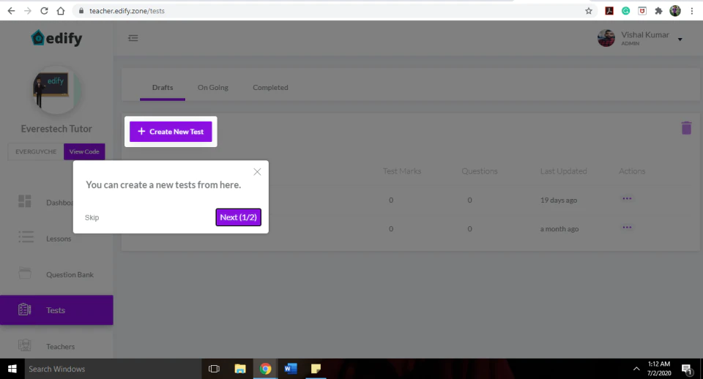Close the tour tooltip with X

click(x=257, y=172)
